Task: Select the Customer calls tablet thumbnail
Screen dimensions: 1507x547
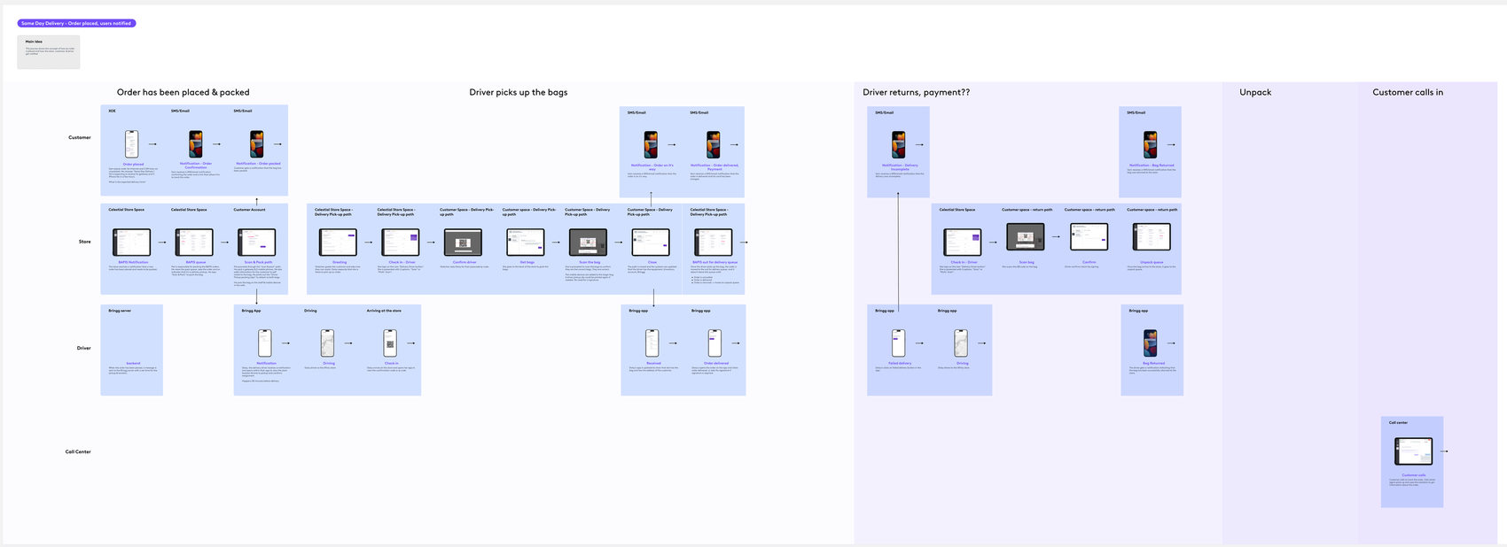Action: (x=1413, y=451)
